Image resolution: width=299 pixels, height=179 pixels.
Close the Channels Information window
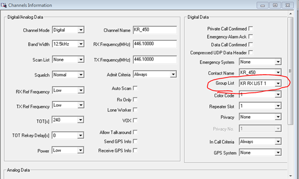click(287, 5)
